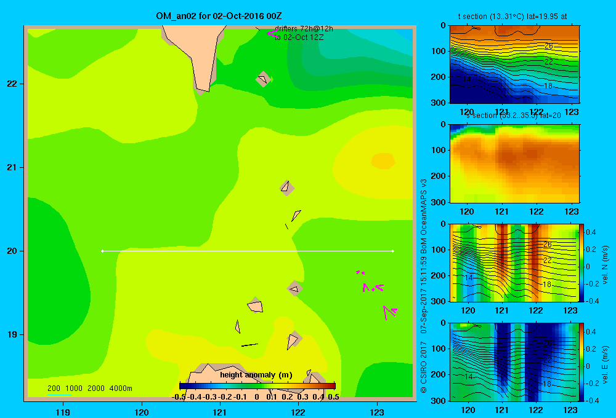Viewport: 616px width, 418px height.
Task: Click longitude label 122 under the main map
Action: [298, 412]
